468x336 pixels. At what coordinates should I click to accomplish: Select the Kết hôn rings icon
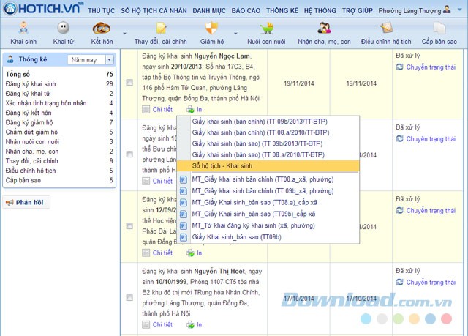(101, 30)
